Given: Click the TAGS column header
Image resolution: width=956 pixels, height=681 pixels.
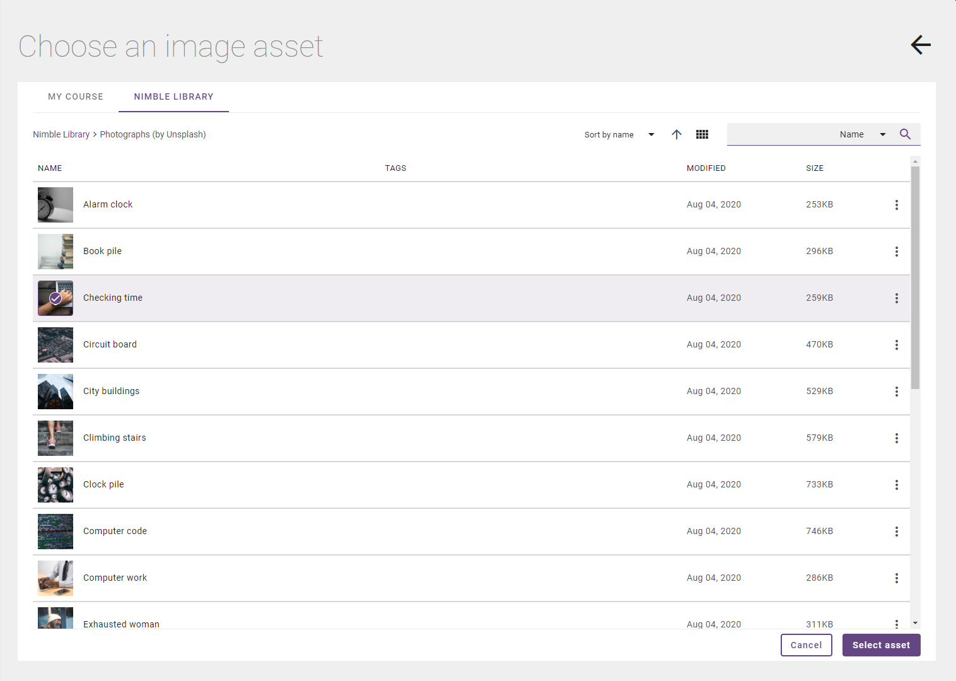Looking at the screenshot, I should [x=395, y=168].
